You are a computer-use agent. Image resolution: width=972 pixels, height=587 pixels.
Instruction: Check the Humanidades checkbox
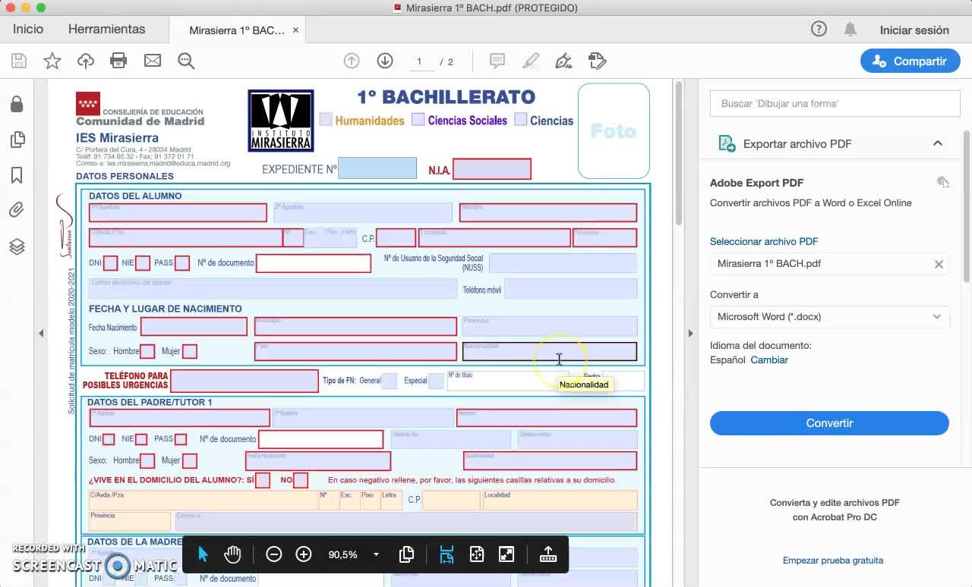pos(326,120)
